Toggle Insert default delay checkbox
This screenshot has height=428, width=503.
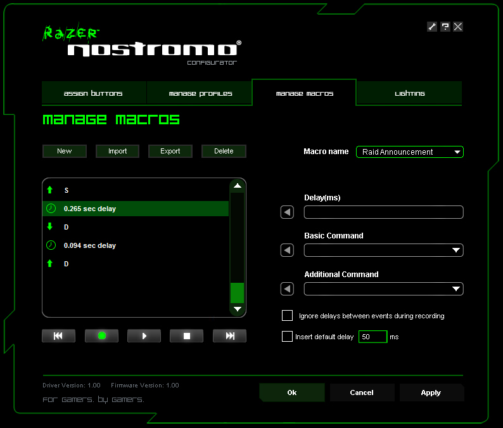[287, 337]
